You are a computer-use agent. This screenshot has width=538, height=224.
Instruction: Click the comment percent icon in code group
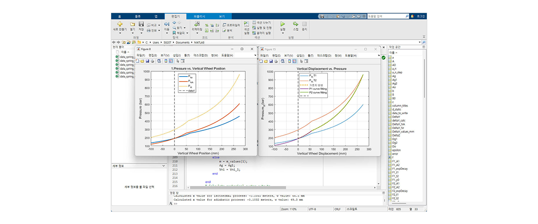207,25
